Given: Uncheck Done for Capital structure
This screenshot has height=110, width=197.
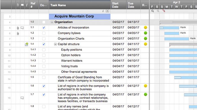Looking at the screenshot, I should pyautogui.click(x=44, y=44).
